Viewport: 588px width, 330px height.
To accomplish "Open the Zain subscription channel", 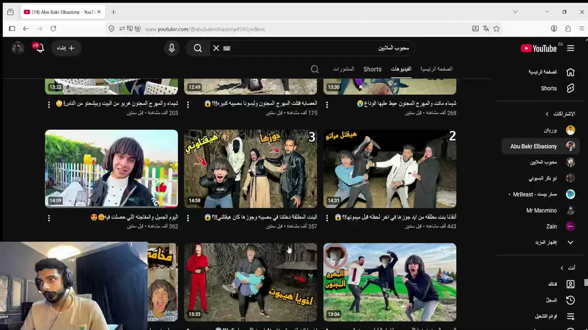I will pos(560,226).
